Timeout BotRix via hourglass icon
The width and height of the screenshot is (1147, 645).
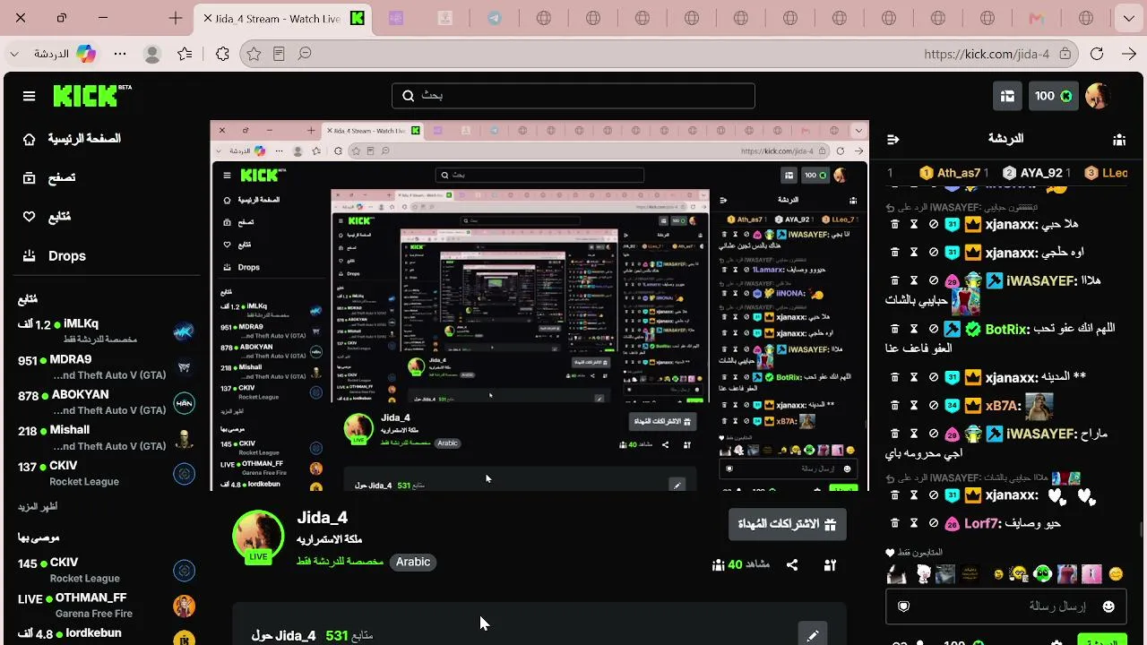point(914,329)
